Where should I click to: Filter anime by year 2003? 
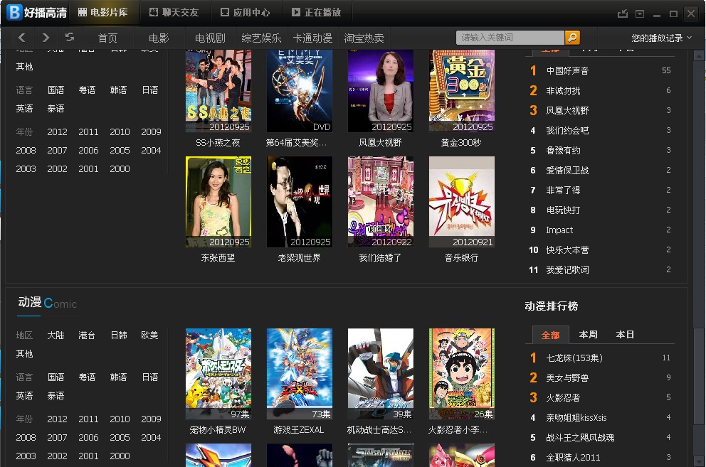(26, 456)
